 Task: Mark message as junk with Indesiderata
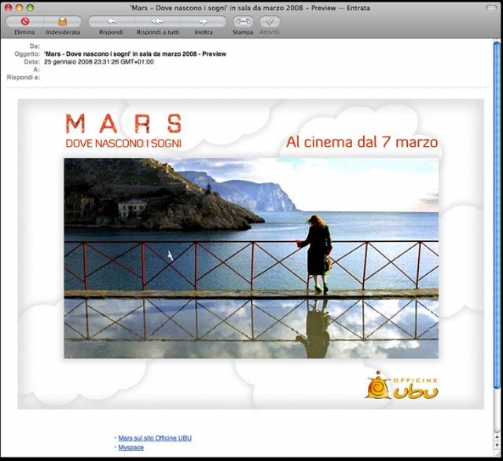[62, 22]
